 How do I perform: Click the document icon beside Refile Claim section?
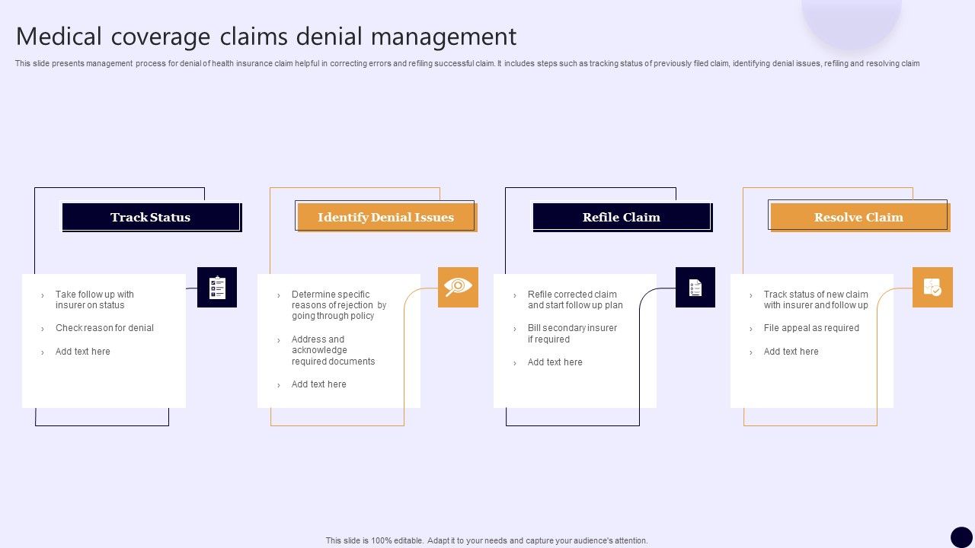(695, 288)
